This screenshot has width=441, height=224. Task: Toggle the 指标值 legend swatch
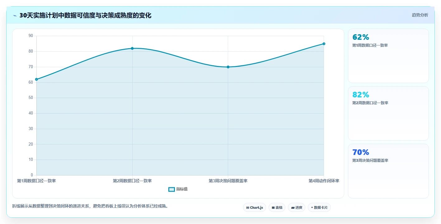(x=171, y=189)
